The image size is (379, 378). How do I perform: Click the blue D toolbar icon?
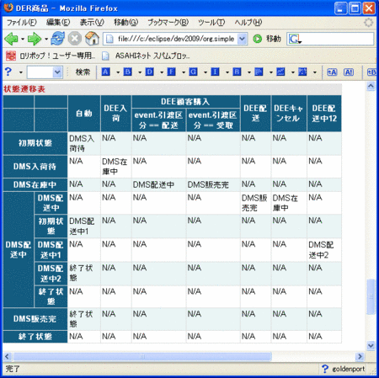[149, 72]
